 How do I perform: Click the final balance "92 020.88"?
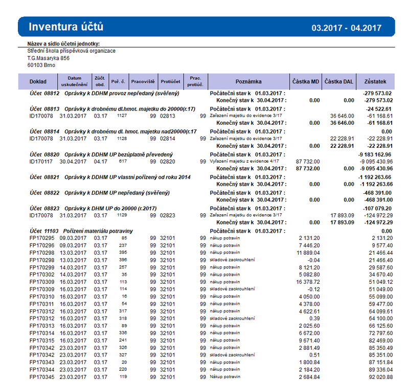point(380,377)
